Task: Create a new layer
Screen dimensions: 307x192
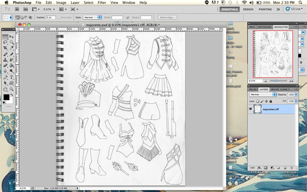Action: coord(285,168)
